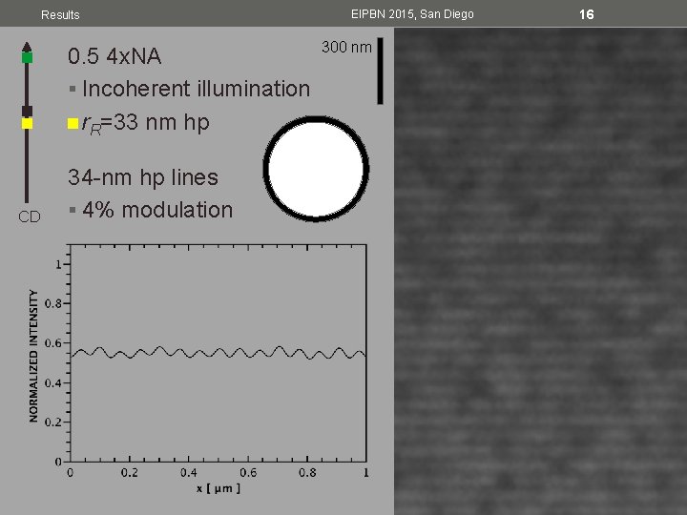Click the green marker on CD arrow
The image size is (687, 515).
[27, 57]
